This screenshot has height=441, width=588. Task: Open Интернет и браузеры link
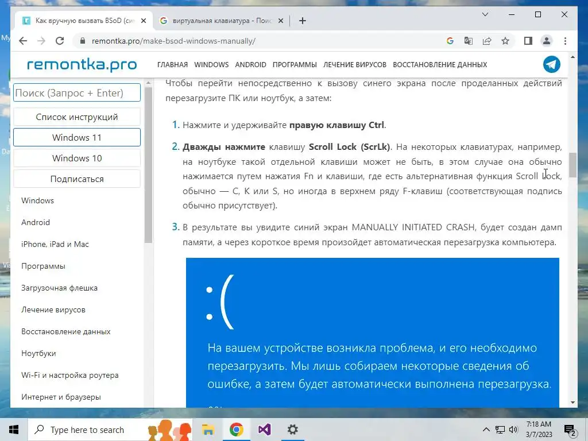coord(61,397)
